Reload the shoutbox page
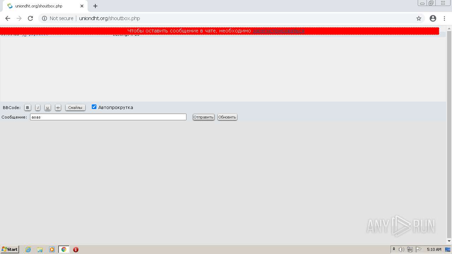 pyautogui.click(x=30, y=18)
